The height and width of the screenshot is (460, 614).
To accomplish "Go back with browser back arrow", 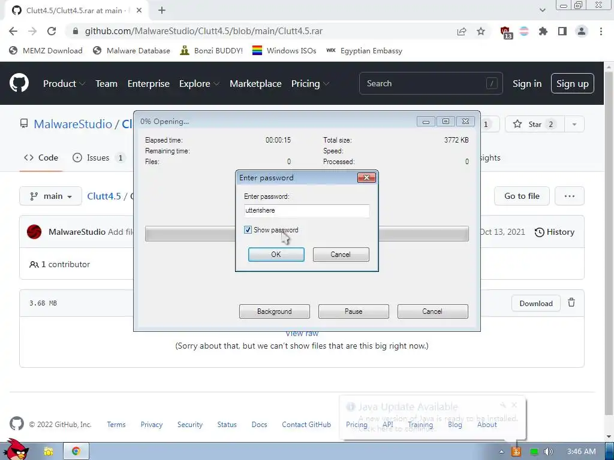I will [x=13, y=31].
